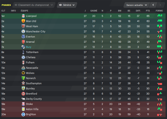
Task: Open the Classement du championnat dropdown
Action: pos(34,5)
